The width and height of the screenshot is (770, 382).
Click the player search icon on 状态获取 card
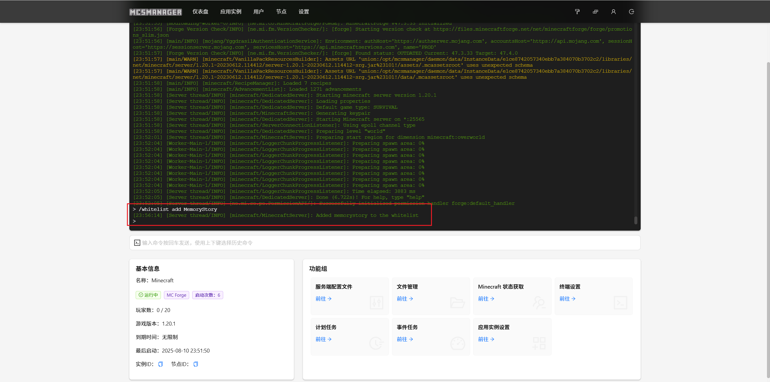(539, 303)
